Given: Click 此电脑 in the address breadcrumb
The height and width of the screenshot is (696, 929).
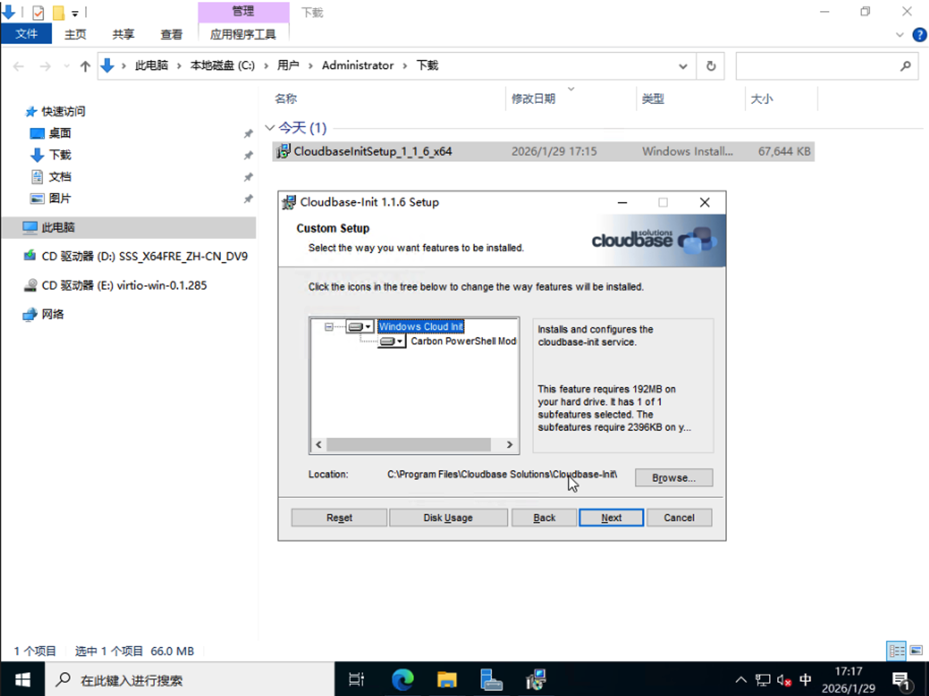Looking at the screenshot, I should point(151,66).
